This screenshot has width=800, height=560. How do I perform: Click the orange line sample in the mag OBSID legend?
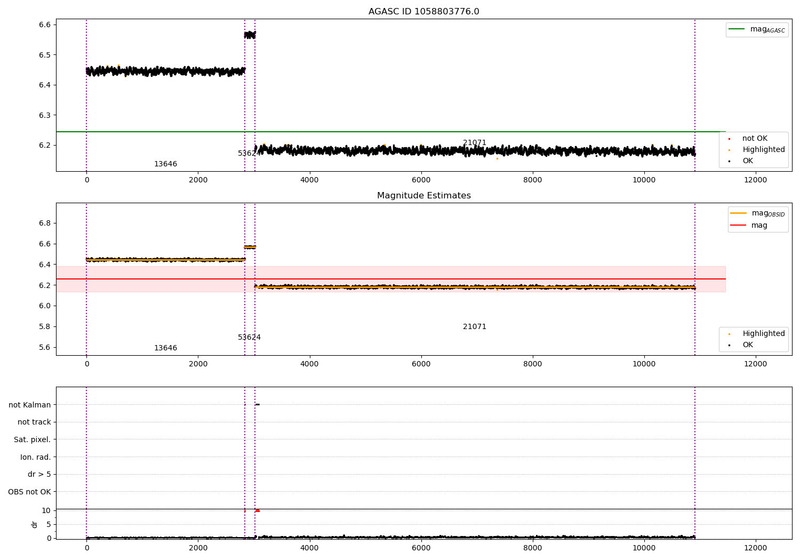click(738, 213)
